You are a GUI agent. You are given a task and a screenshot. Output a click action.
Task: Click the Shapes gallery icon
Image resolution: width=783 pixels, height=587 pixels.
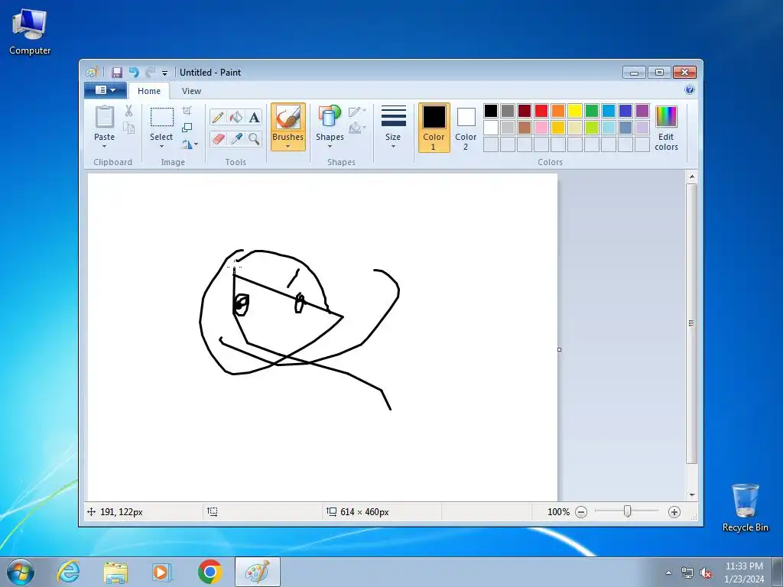[x=330, y=117]
